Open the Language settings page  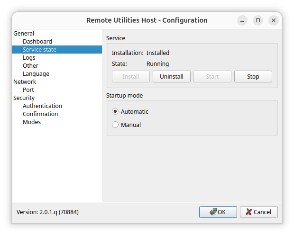(x=36, y=73)
